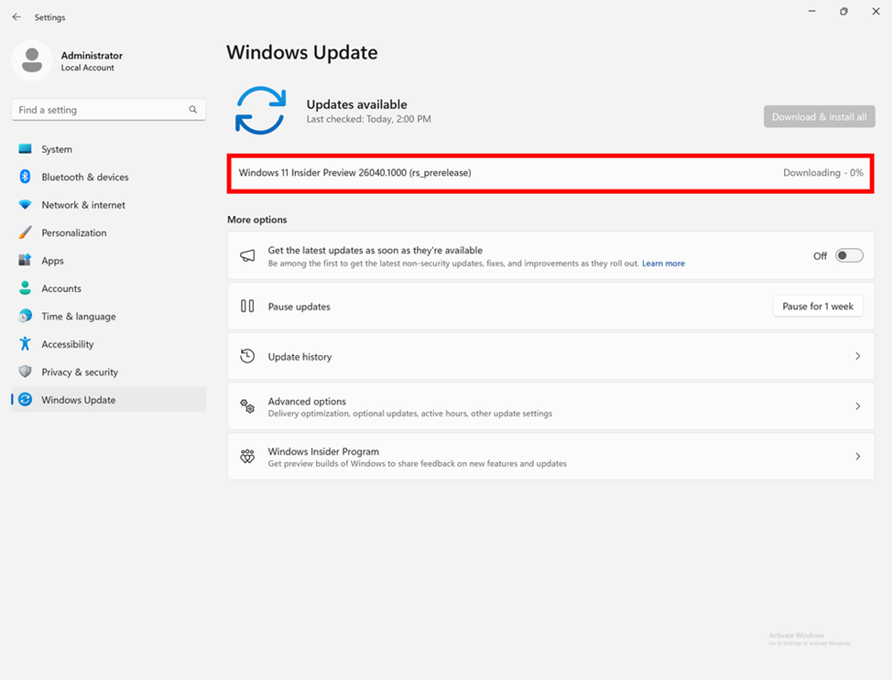This screenshot has height=680, width=893.
Task: Open Time & language settings
Action: tap(78, 317)
